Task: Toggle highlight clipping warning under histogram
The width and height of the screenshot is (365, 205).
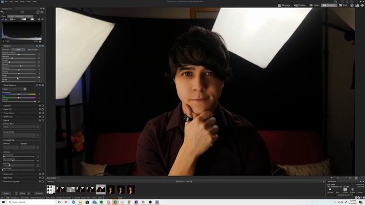Action: [40, 42]
